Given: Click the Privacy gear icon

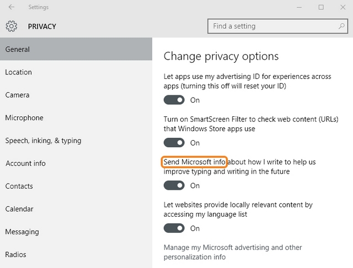Looking at the screenshot, I should [12, 26].
